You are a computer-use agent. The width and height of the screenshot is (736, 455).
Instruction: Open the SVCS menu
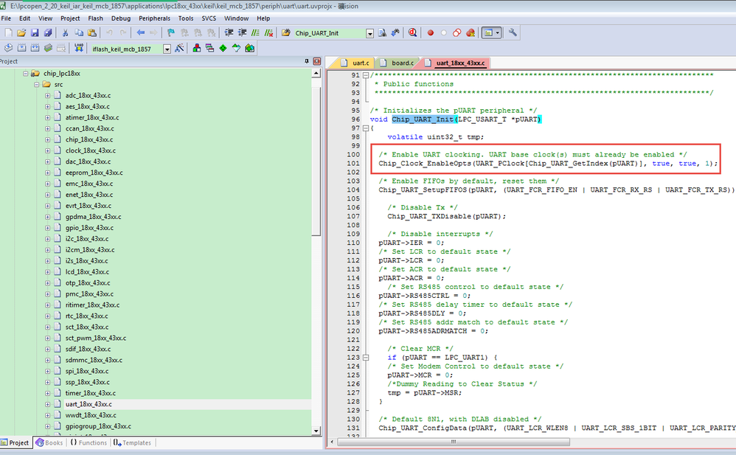pos(209,18)
